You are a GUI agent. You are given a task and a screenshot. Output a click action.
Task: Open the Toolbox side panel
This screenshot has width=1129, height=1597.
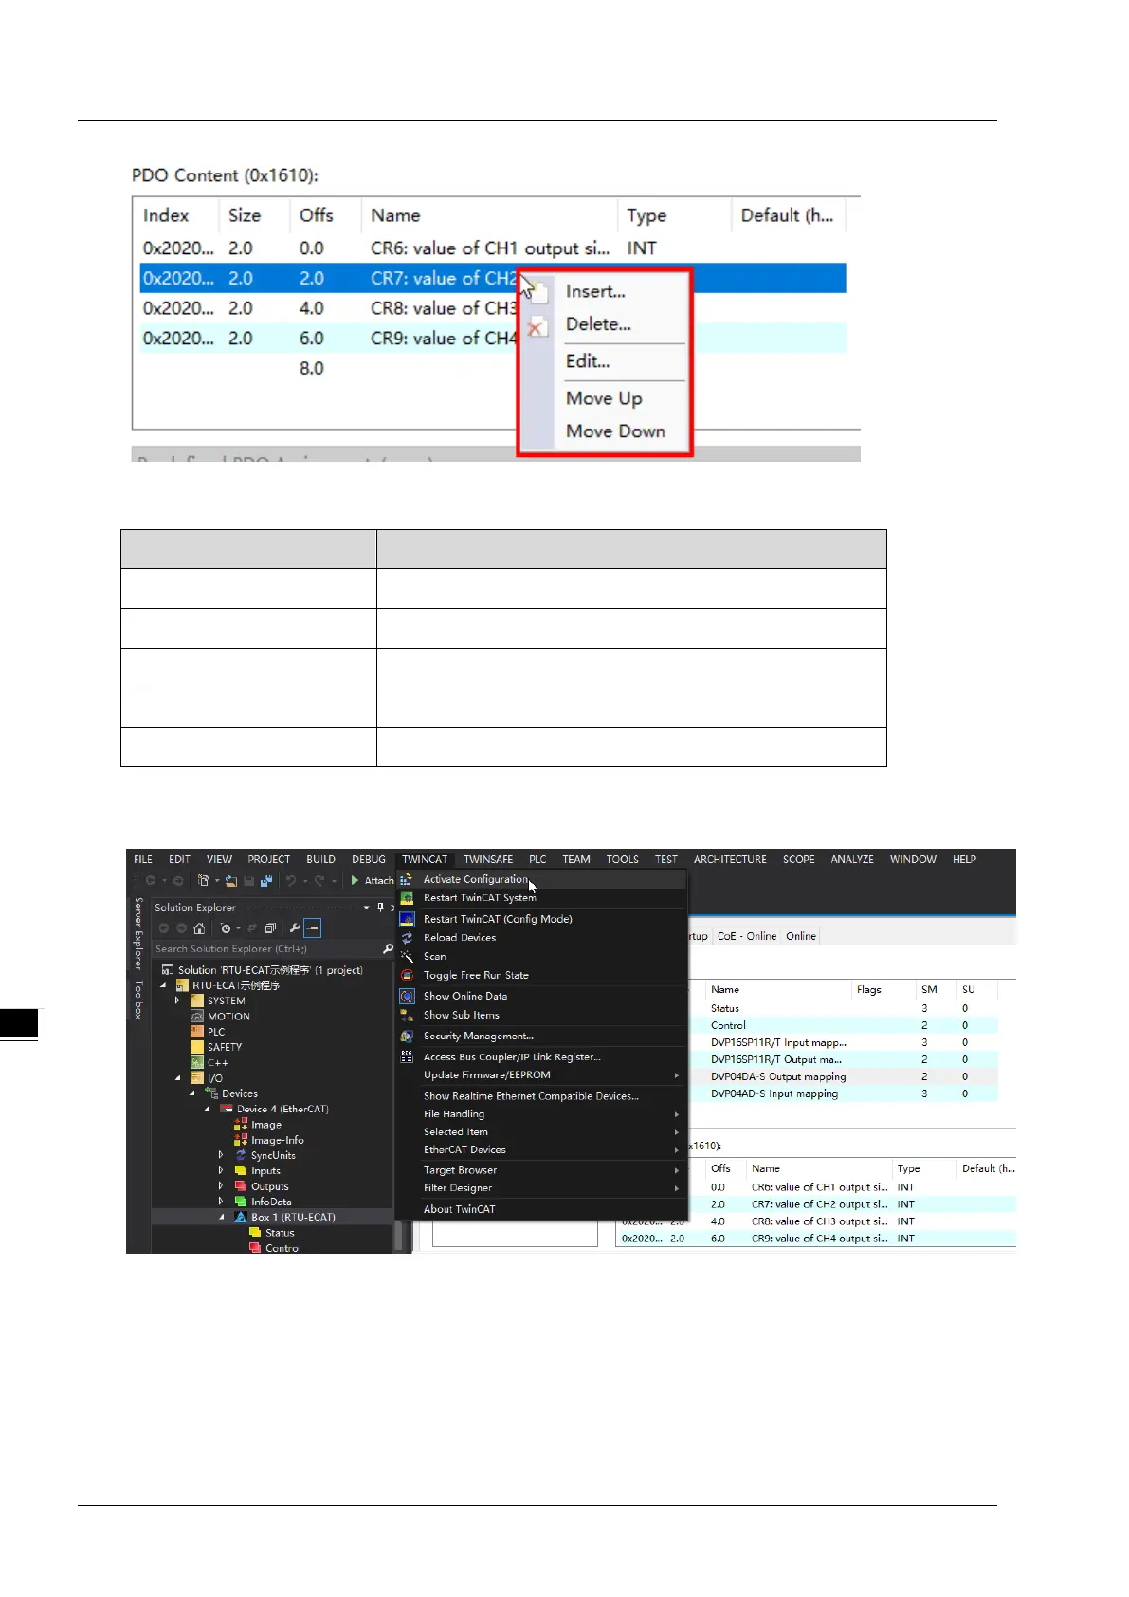(x=138, y=1000)
